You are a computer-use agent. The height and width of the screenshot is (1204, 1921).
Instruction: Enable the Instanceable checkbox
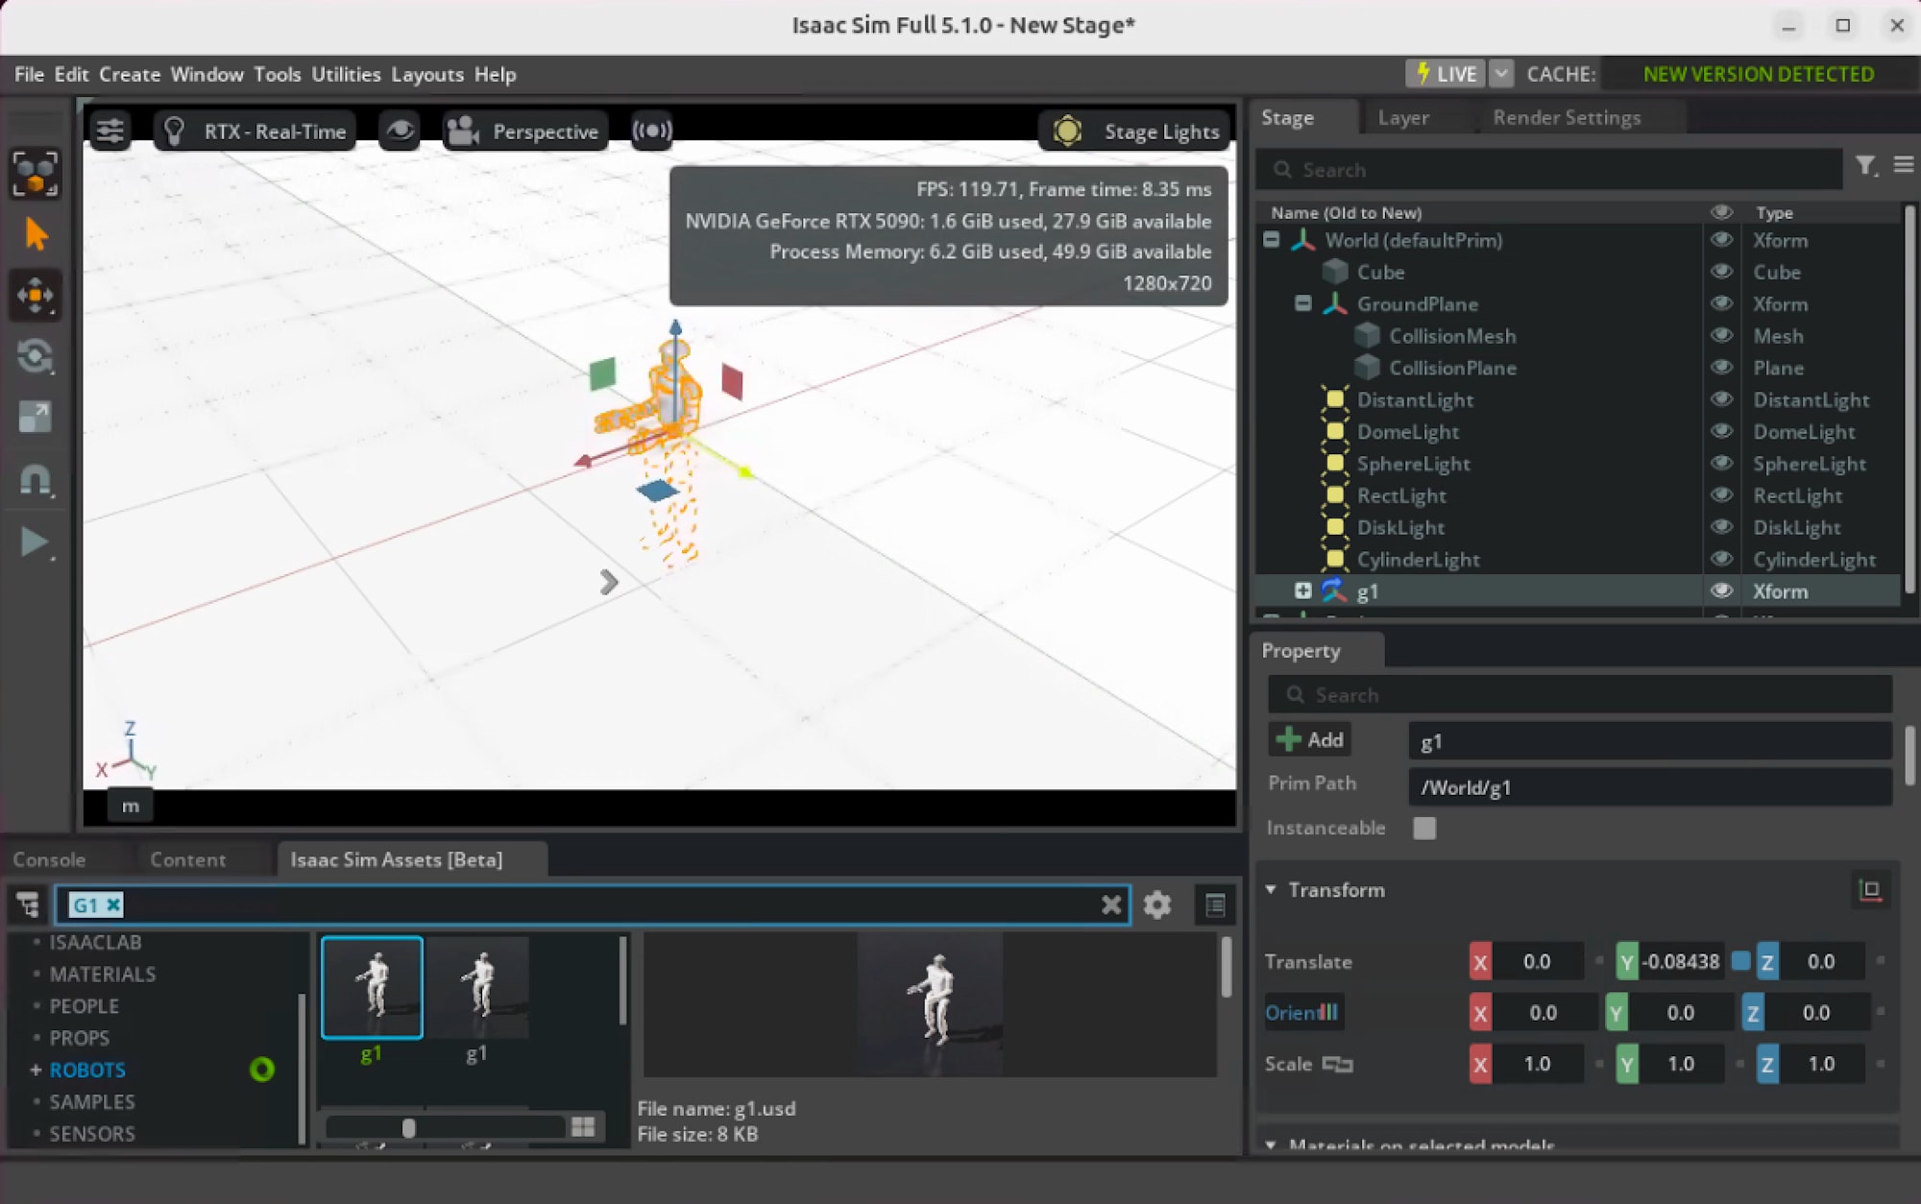[1424, 828]
